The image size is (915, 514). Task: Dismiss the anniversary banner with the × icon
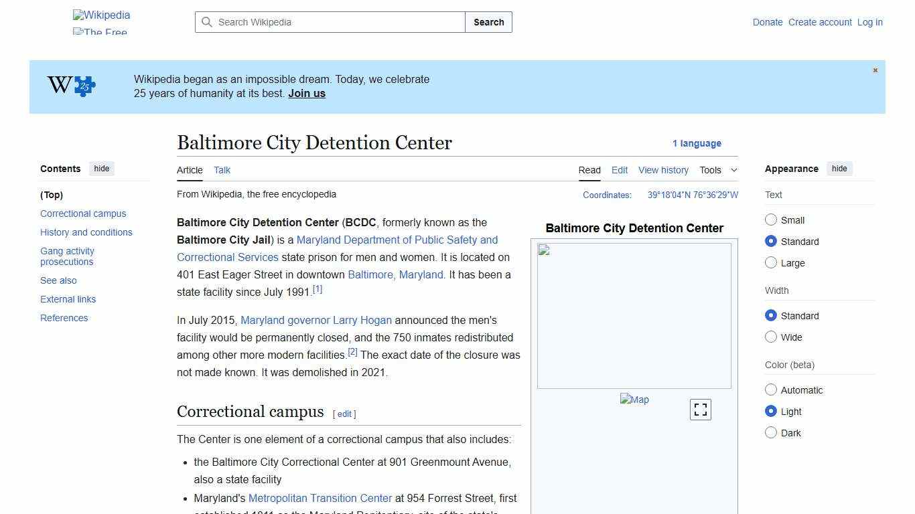click(x=875, y=70)
